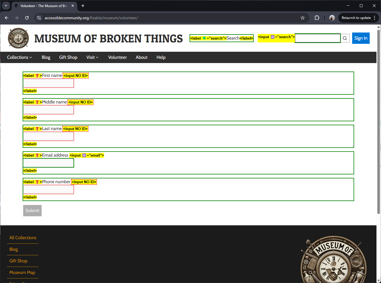Screen dimensions: 381x283
Task: Go back with the browser back arrow
Action: tap(7, 18)
